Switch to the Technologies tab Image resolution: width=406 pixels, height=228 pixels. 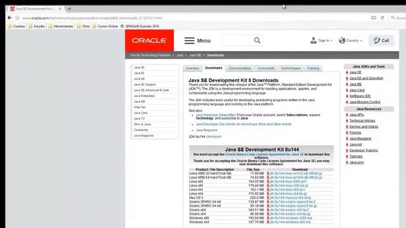click(291, 68)
